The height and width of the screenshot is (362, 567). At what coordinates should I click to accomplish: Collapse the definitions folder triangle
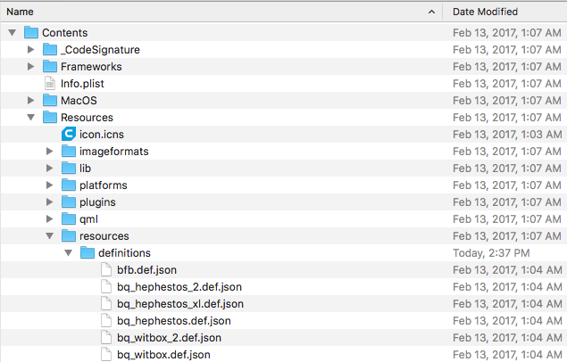(68, 253)
